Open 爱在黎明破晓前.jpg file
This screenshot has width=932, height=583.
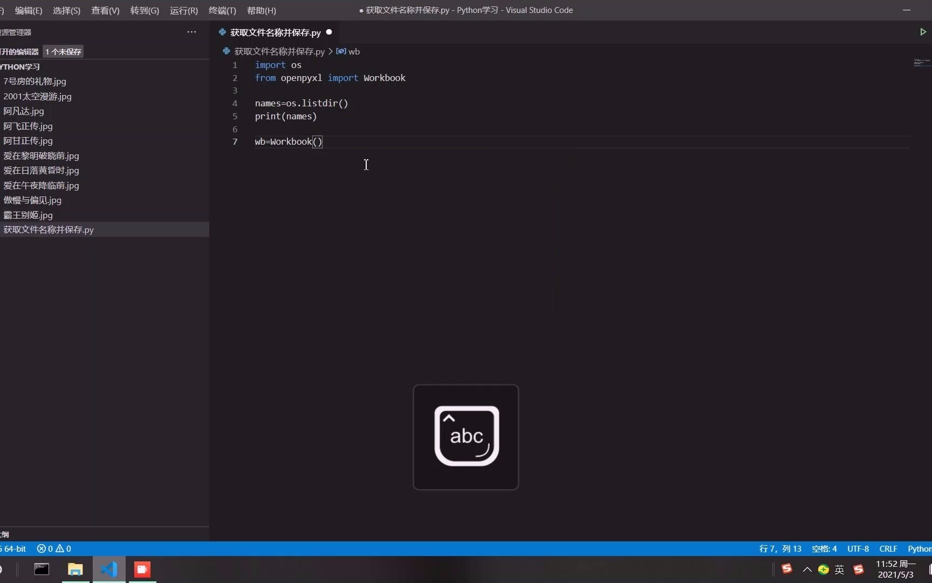pyautogui.click(x=41, y=156)
